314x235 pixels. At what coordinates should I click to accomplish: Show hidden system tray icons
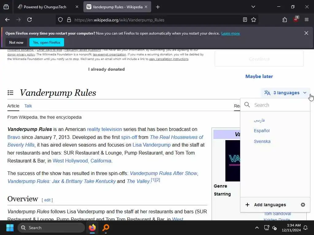pos(257,228)
